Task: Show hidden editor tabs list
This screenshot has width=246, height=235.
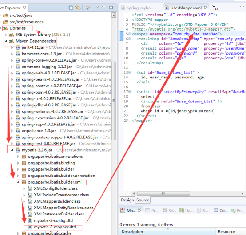Action: coord(215,8)
